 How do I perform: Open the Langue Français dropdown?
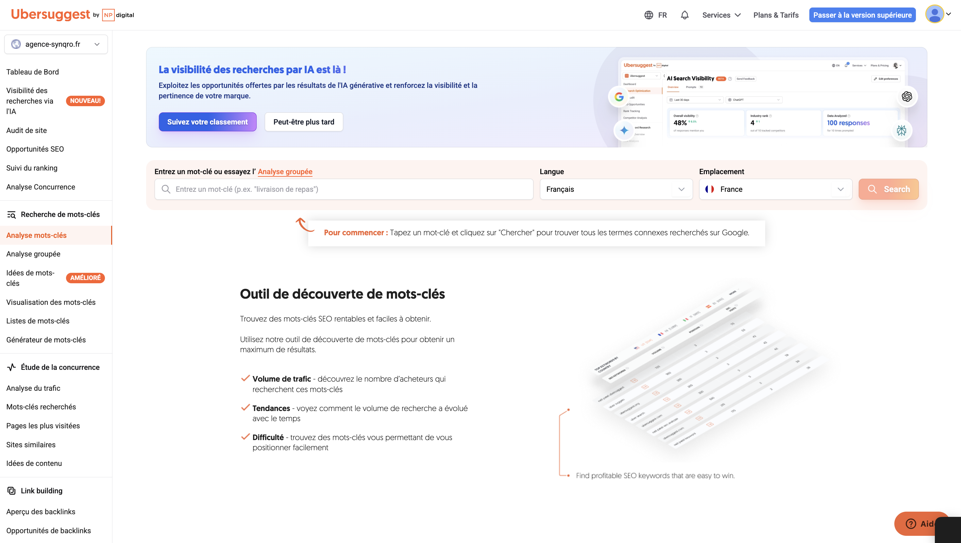click(x=616, y=189)
